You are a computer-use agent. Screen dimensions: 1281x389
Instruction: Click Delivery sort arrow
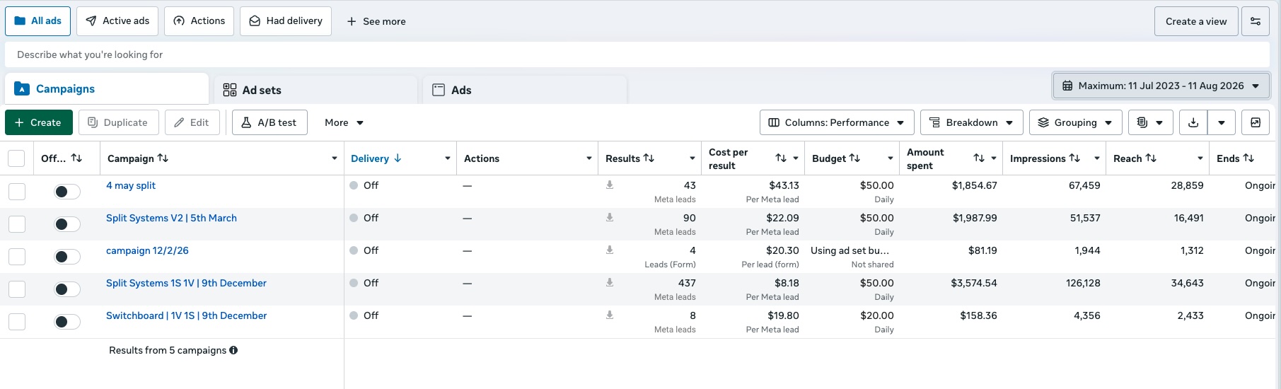[398, 158]
